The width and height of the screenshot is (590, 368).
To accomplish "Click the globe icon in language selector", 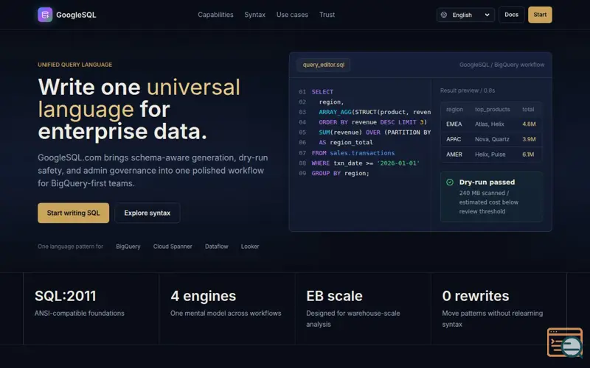I will [444, 15].
